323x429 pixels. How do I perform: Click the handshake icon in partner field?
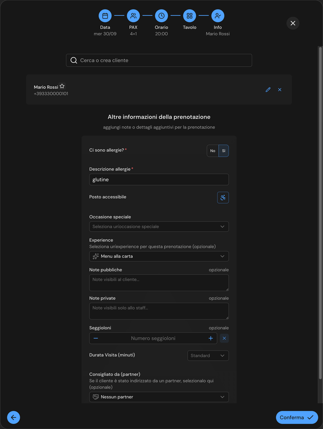click(x=95, y=397)
